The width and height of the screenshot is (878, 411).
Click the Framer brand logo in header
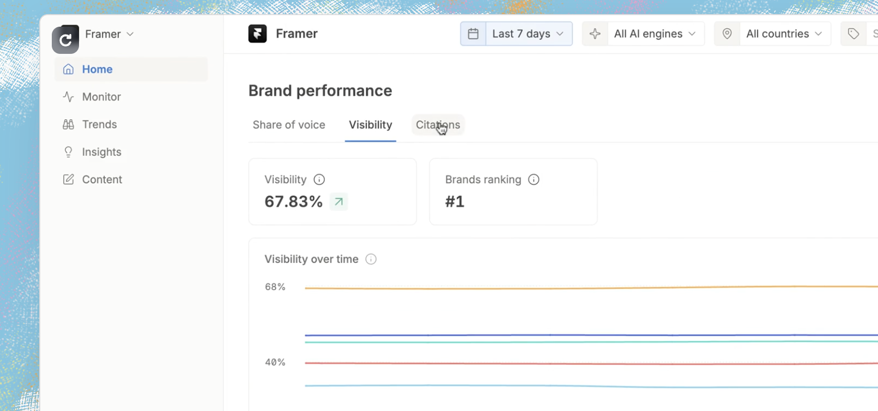click(x=257, y=33)
